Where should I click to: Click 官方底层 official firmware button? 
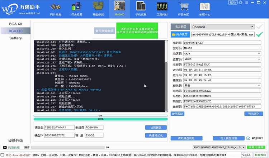coord(180,27)
